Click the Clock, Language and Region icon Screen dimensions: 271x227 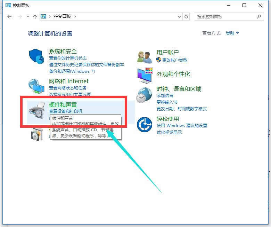[x=145, y=95]
